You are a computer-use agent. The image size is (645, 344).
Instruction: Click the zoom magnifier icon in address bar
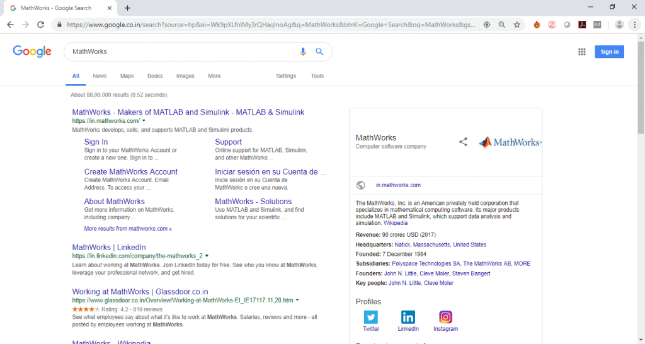tap(502, 25)
